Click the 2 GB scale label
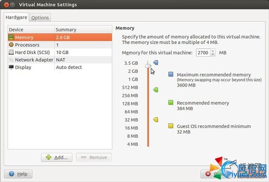The image size is (269, 182). (133, 71)
